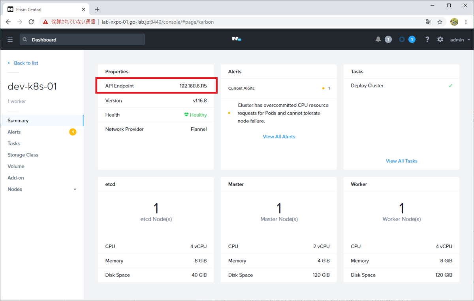
Task: Bookmark this page with star icon
Action: pyautogui.click(x=440, y=22)
